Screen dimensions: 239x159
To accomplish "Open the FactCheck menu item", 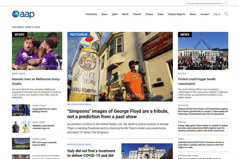I will coord(91,14).
